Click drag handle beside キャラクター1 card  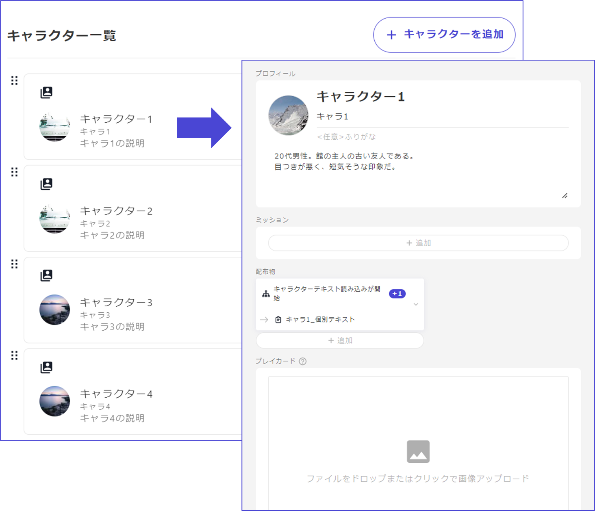[x=15, y=80]
